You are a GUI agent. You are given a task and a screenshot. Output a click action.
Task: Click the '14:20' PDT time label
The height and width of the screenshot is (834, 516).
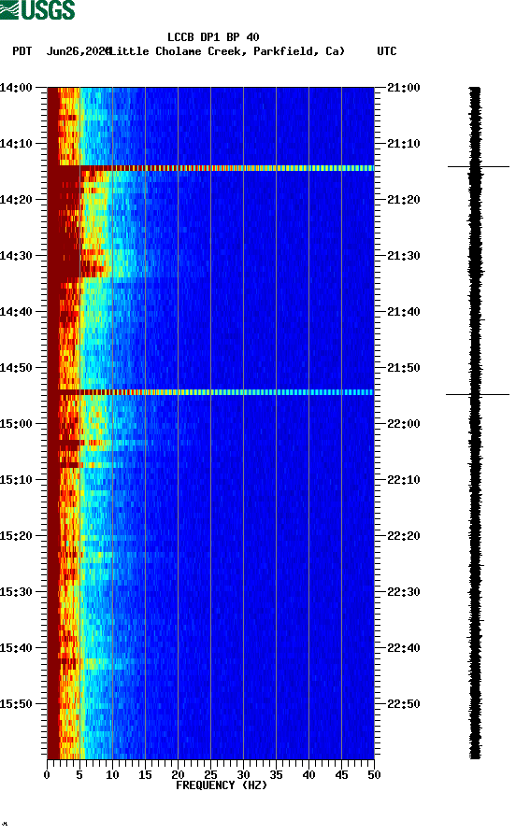coord(16,200)
